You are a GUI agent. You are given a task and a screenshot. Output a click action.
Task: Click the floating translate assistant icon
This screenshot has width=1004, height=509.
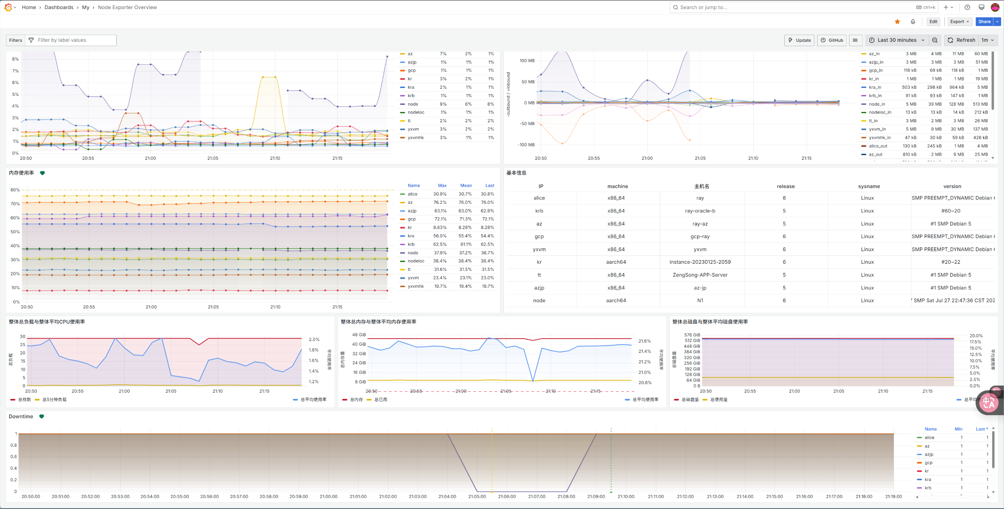tap(989, 403)
